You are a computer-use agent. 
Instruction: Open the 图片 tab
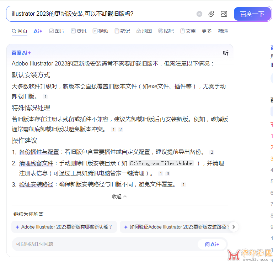pos(57,31)
